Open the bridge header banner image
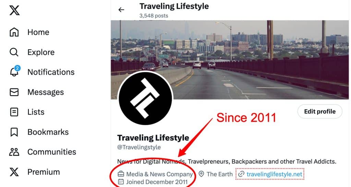This screenshot has height=187, width=351. click(x=240, y=51)
